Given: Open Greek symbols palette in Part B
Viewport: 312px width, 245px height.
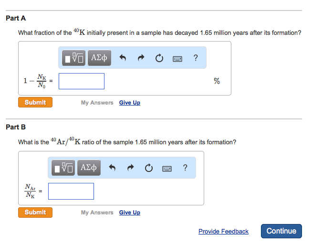Looking at the screenshot, I should tap(89, 168).
